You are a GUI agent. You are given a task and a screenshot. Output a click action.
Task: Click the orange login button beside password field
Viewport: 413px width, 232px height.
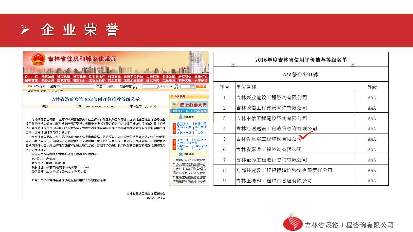(201, 86)
